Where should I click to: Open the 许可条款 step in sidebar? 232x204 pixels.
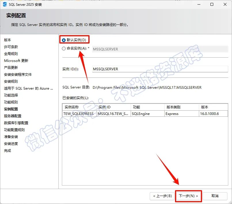point(11,47)
